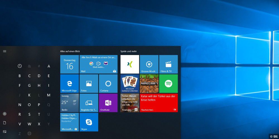
Task: Open the Groove-Musik tile
Action: pos(149,64)
